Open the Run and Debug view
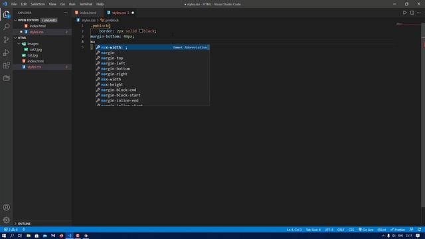The width and height of the screenshot is (425, 239). (6, 52)
